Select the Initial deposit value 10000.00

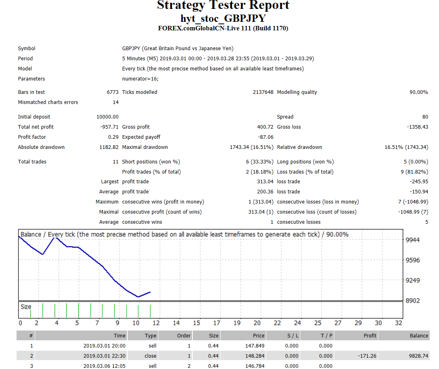click(108, 117)
